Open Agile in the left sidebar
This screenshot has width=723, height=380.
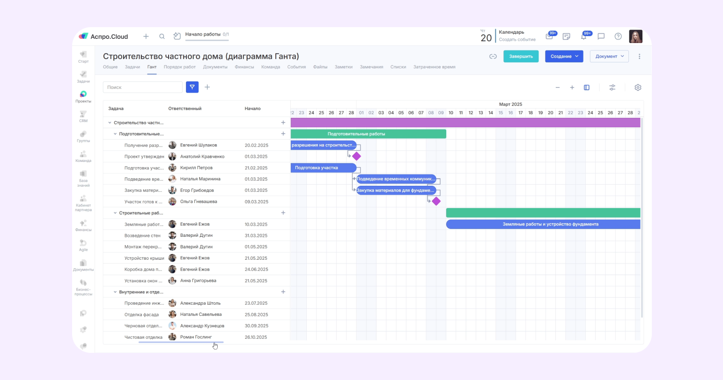83,245
